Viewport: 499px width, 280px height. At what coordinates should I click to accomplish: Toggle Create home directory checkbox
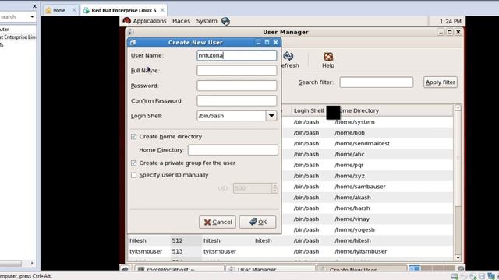point(133,137)
